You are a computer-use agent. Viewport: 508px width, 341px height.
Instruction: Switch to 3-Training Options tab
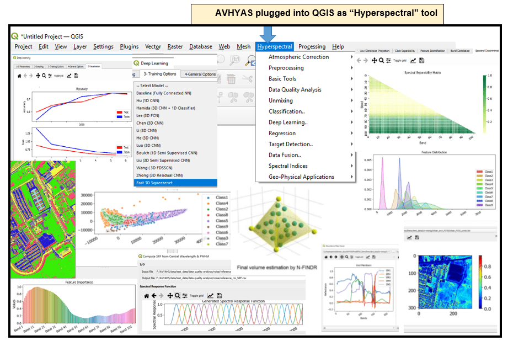coord(160,74)
